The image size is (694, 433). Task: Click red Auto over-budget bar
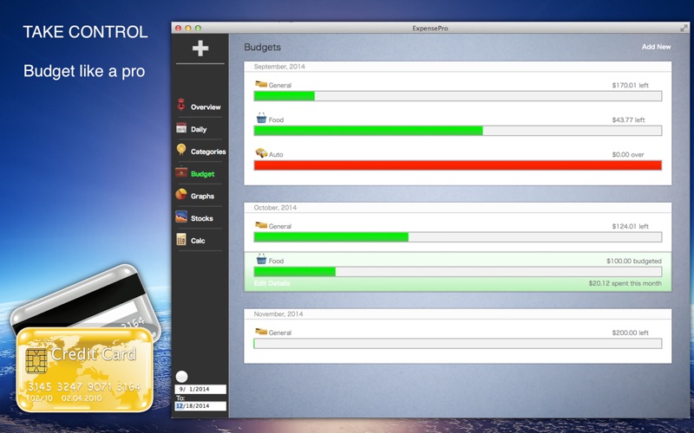click(458, 165)
